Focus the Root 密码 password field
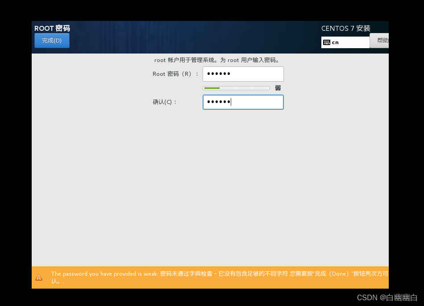 click(x=243, y=74)
